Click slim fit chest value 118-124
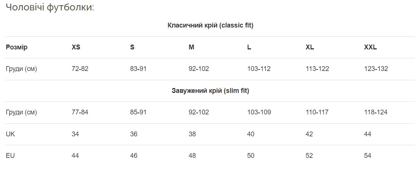 pyautogui.click(x=376, y=112)
